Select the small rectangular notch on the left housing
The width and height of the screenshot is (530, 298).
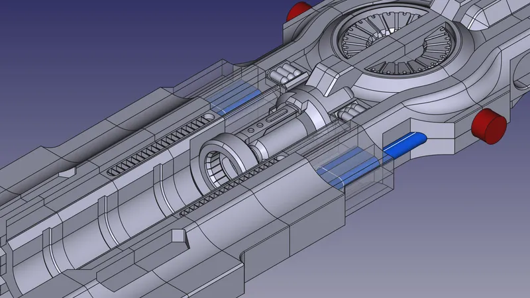pyautogui.click(x=67, y=174)
